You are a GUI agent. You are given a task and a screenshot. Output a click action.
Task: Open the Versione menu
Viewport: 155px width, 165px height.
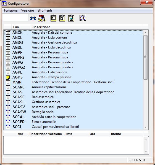[27, 10]
